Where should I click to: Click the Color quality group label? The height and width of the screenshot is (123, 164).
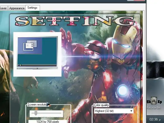(x=101, y=105)
